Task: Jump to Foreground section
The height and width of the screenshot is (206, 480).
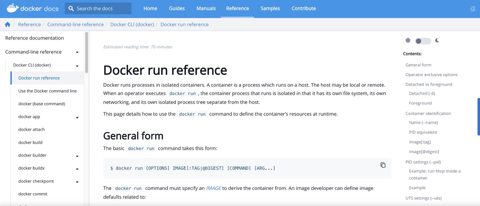Action: 420,103
